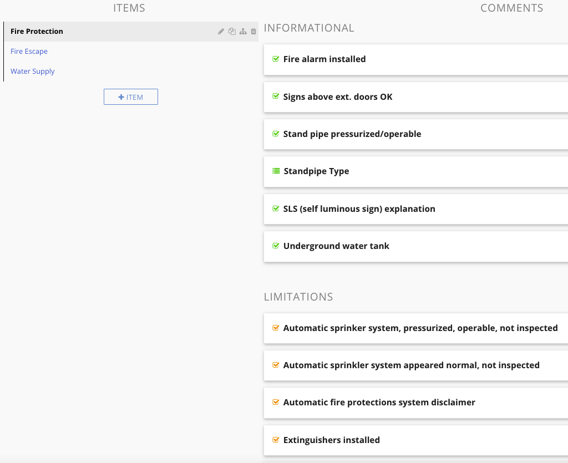Image resolution: width=568 pixels, height=463 pixels.
Task: Open the "Fire alarm installed" comment title
Action: (324, 59)
